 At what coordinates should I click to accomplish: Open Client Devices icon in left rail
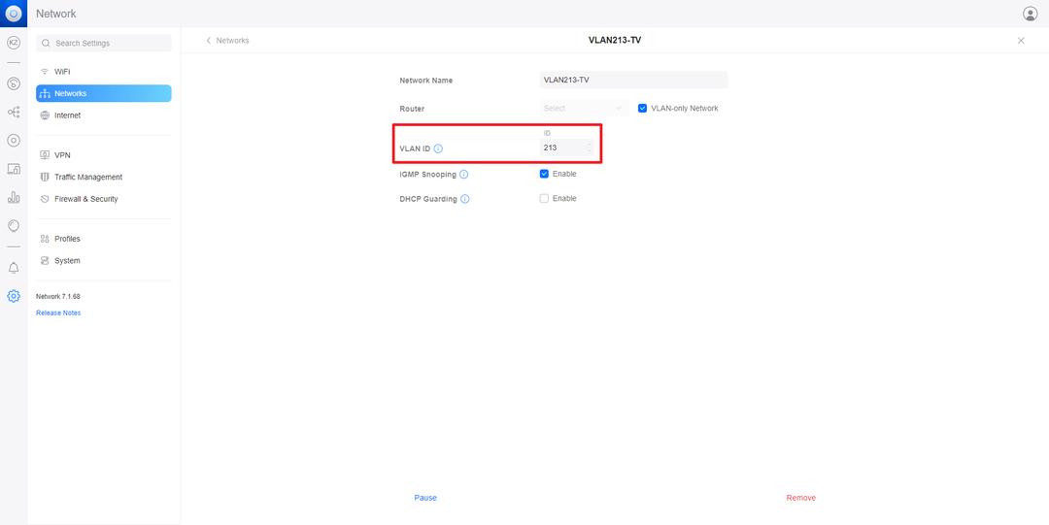tap(14, 169)
